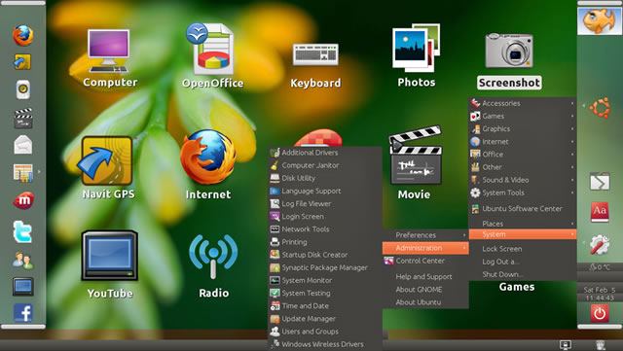Launch the OpenOffice desktop icon
Viewport: 623px width, 351px height.
pos(211,50)
